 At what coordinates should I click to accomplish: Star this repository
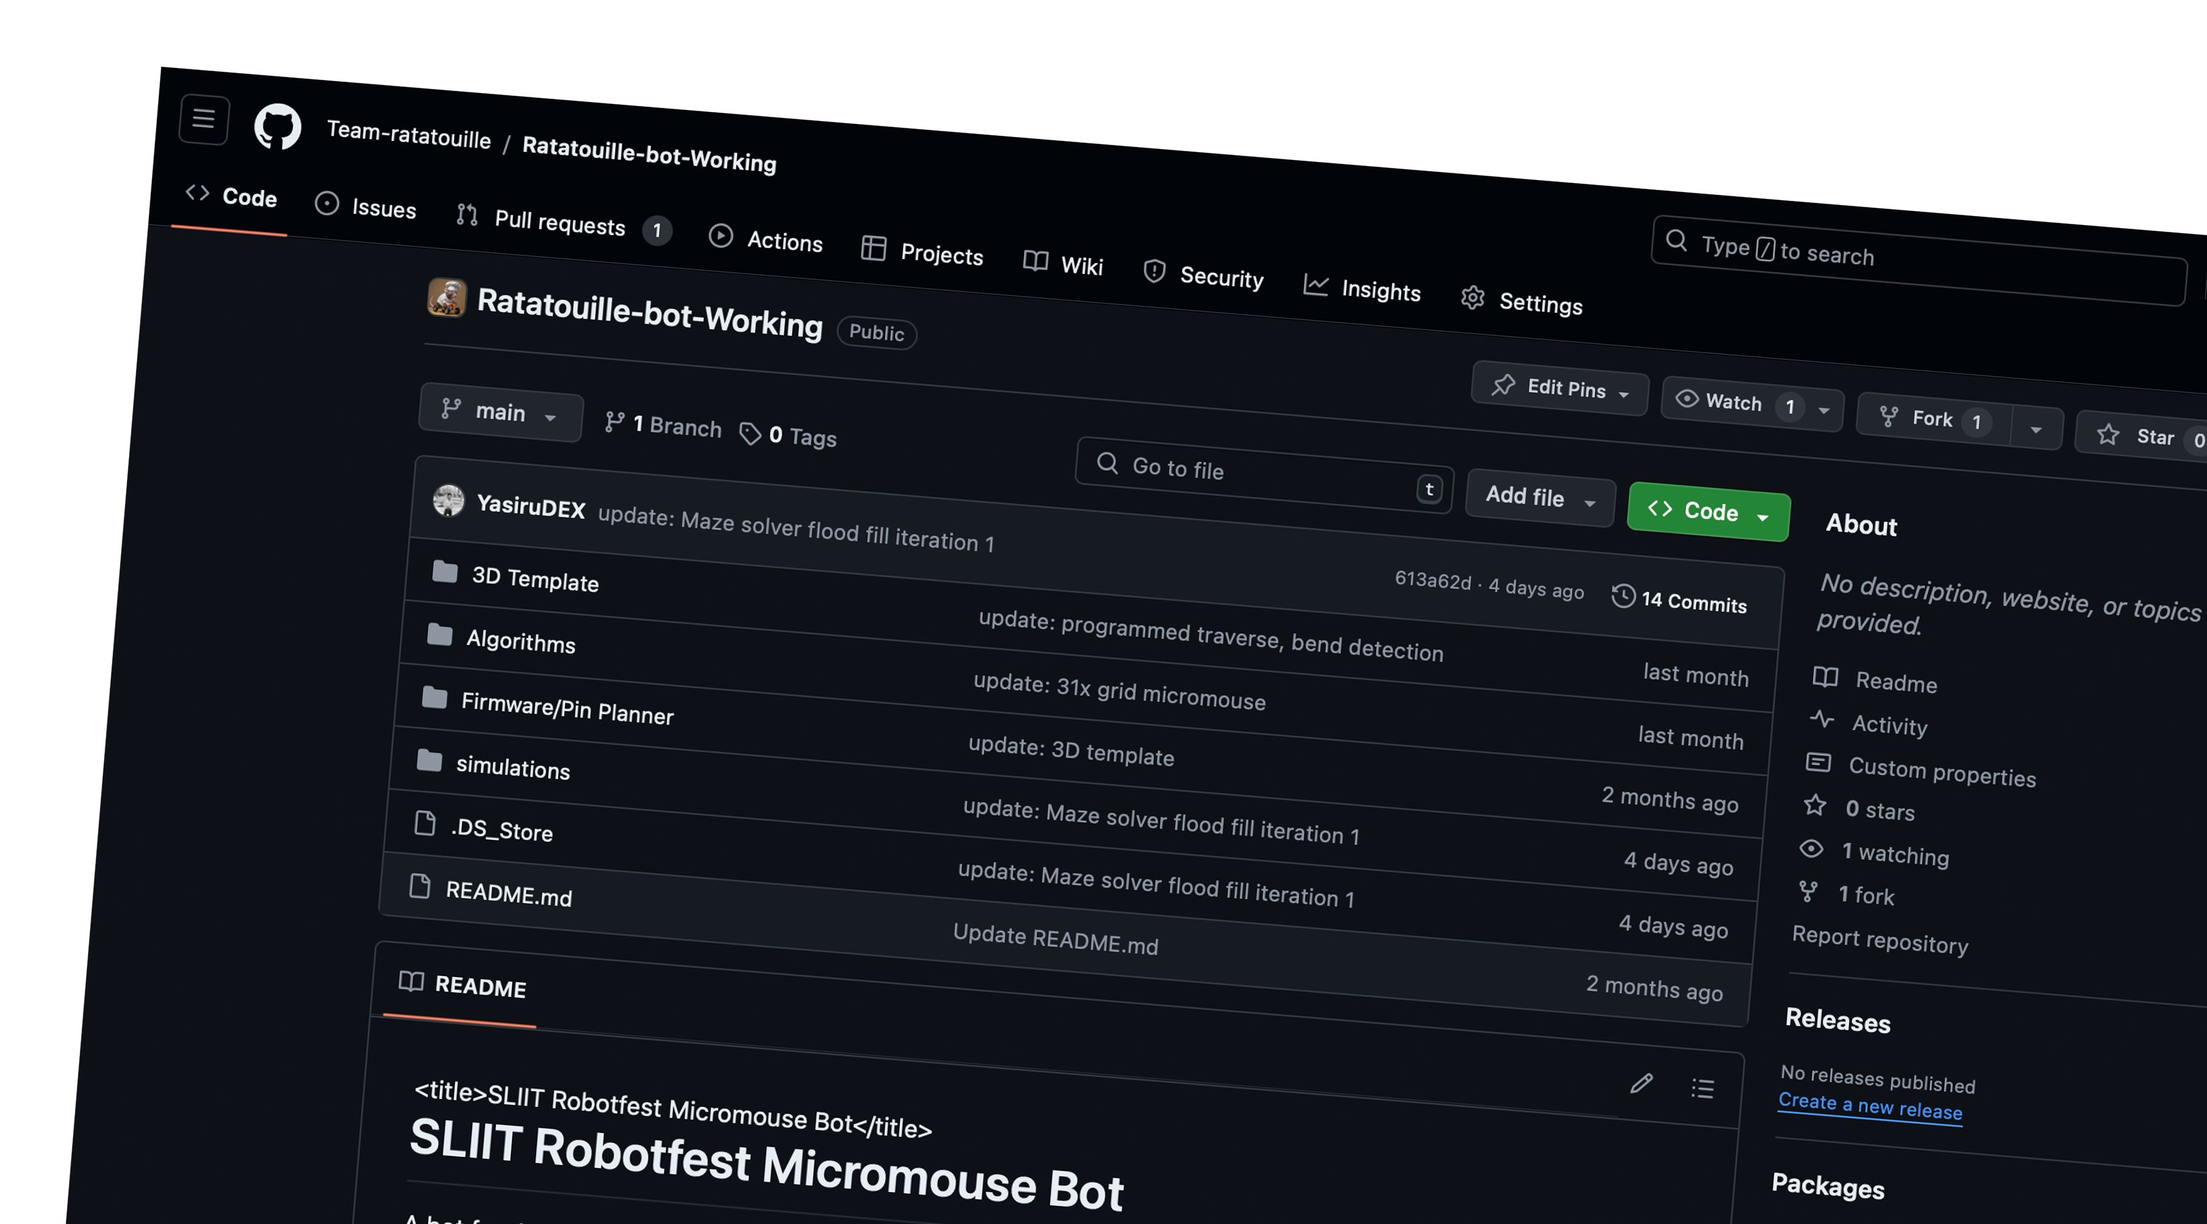pos(2142,437)
